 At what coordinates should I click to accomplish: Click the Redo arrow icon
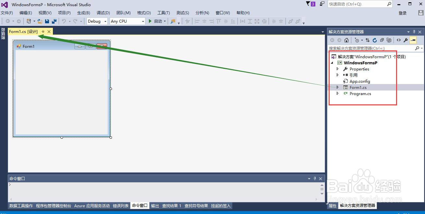(x=75, y=21)
